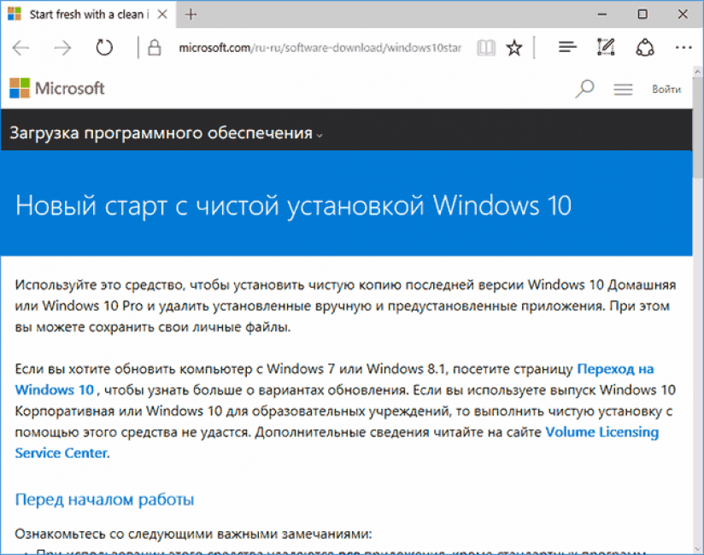Open the Переход на Windows 10 link
Screen dimensions: 704x555
[615, 369]
